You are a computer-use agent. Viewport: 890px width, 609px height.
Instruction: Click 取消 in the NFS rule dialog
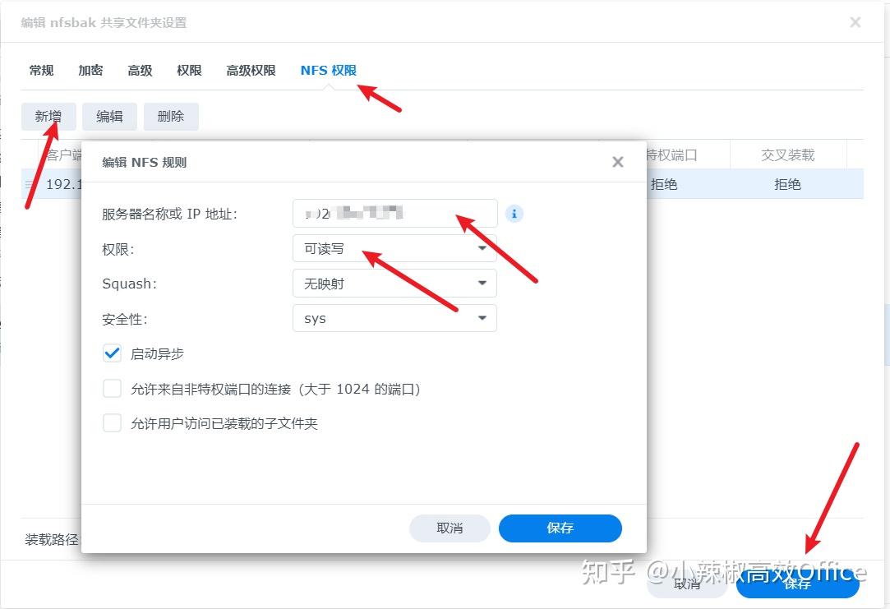click(x=450, y=528)
